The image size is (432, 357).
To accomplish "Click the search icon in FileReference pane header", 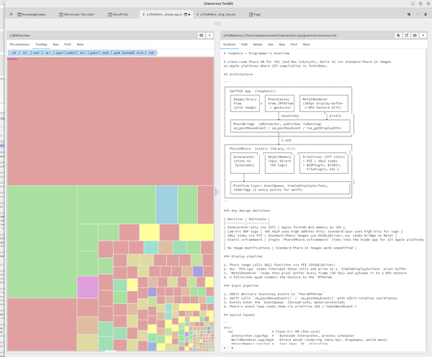I will point(398,35).
